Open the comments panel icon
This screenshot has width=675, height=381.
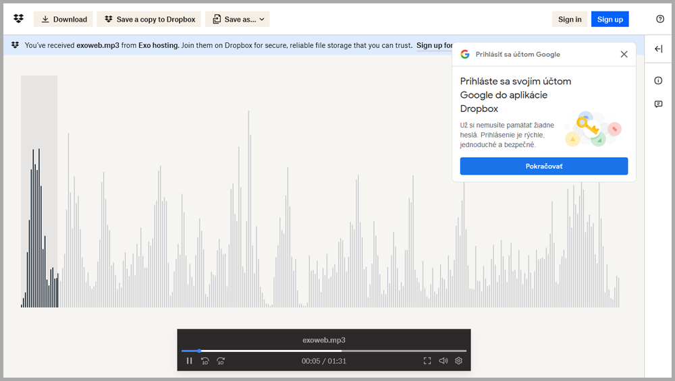coord(658,104)
